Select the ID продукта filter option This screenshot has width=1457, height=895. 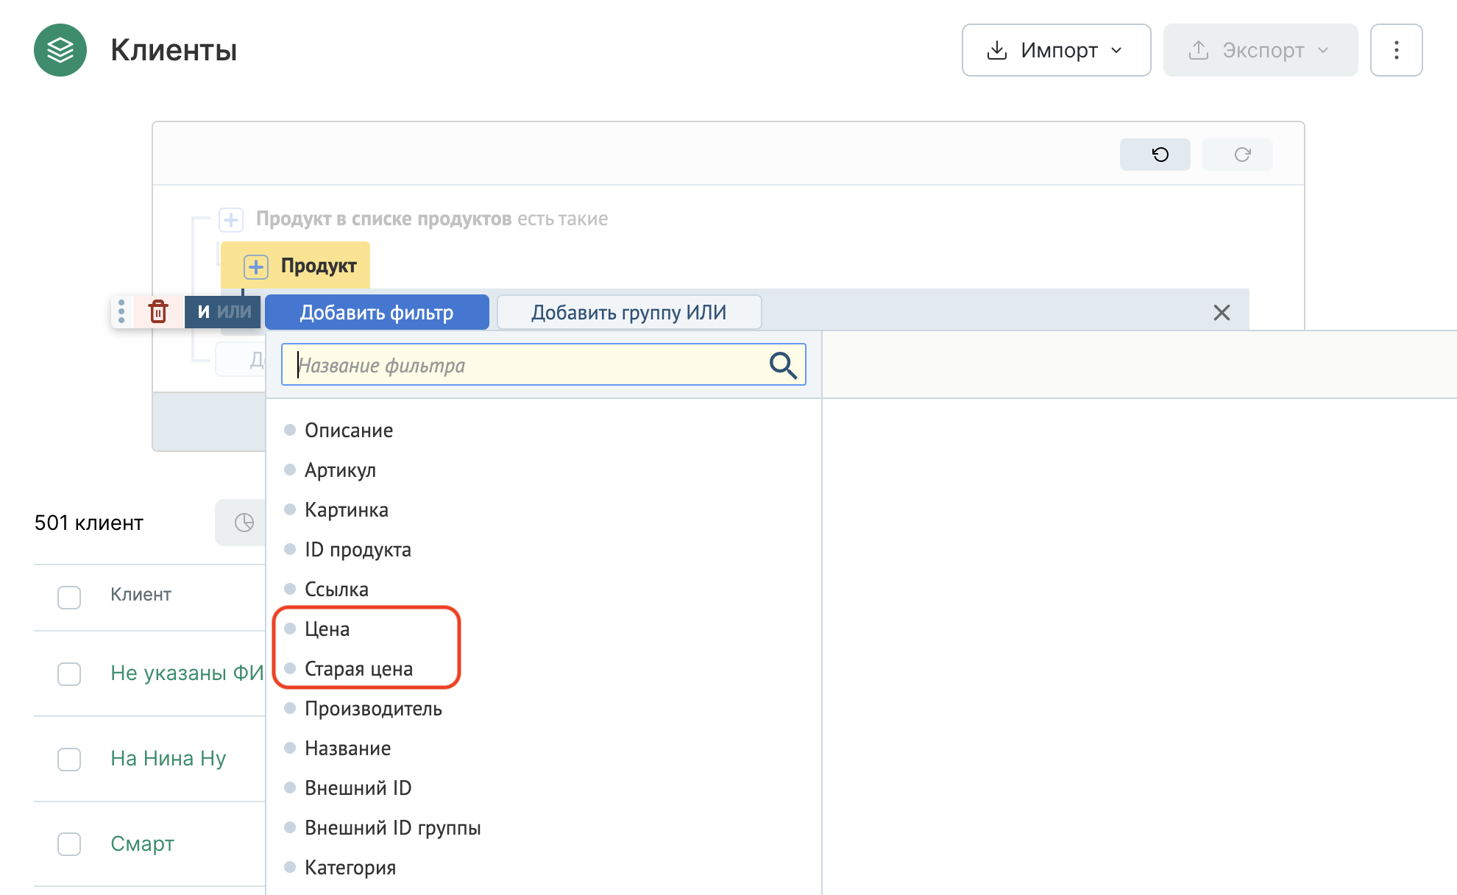[x=358, y=550]
